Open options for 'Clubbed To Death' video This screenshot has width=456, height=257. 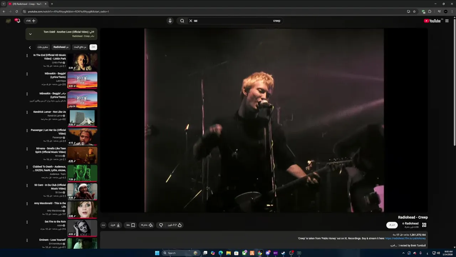27,167
